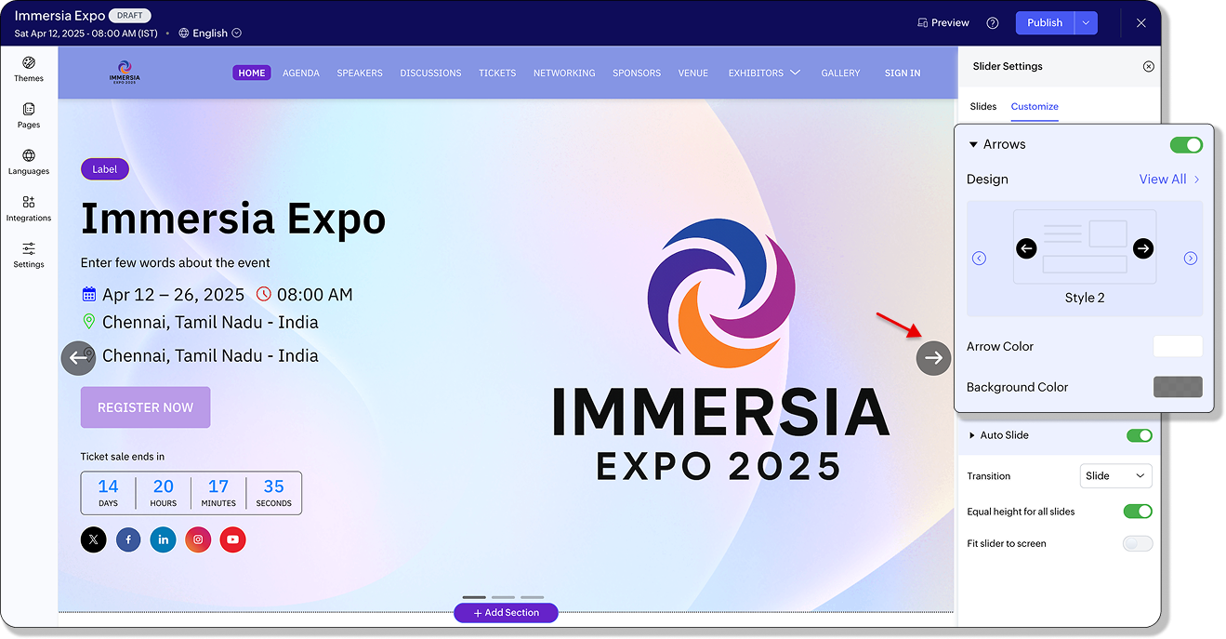
Task: Select the Style 2 arrow design thumbnail
Action: [x=1085, y=247]
